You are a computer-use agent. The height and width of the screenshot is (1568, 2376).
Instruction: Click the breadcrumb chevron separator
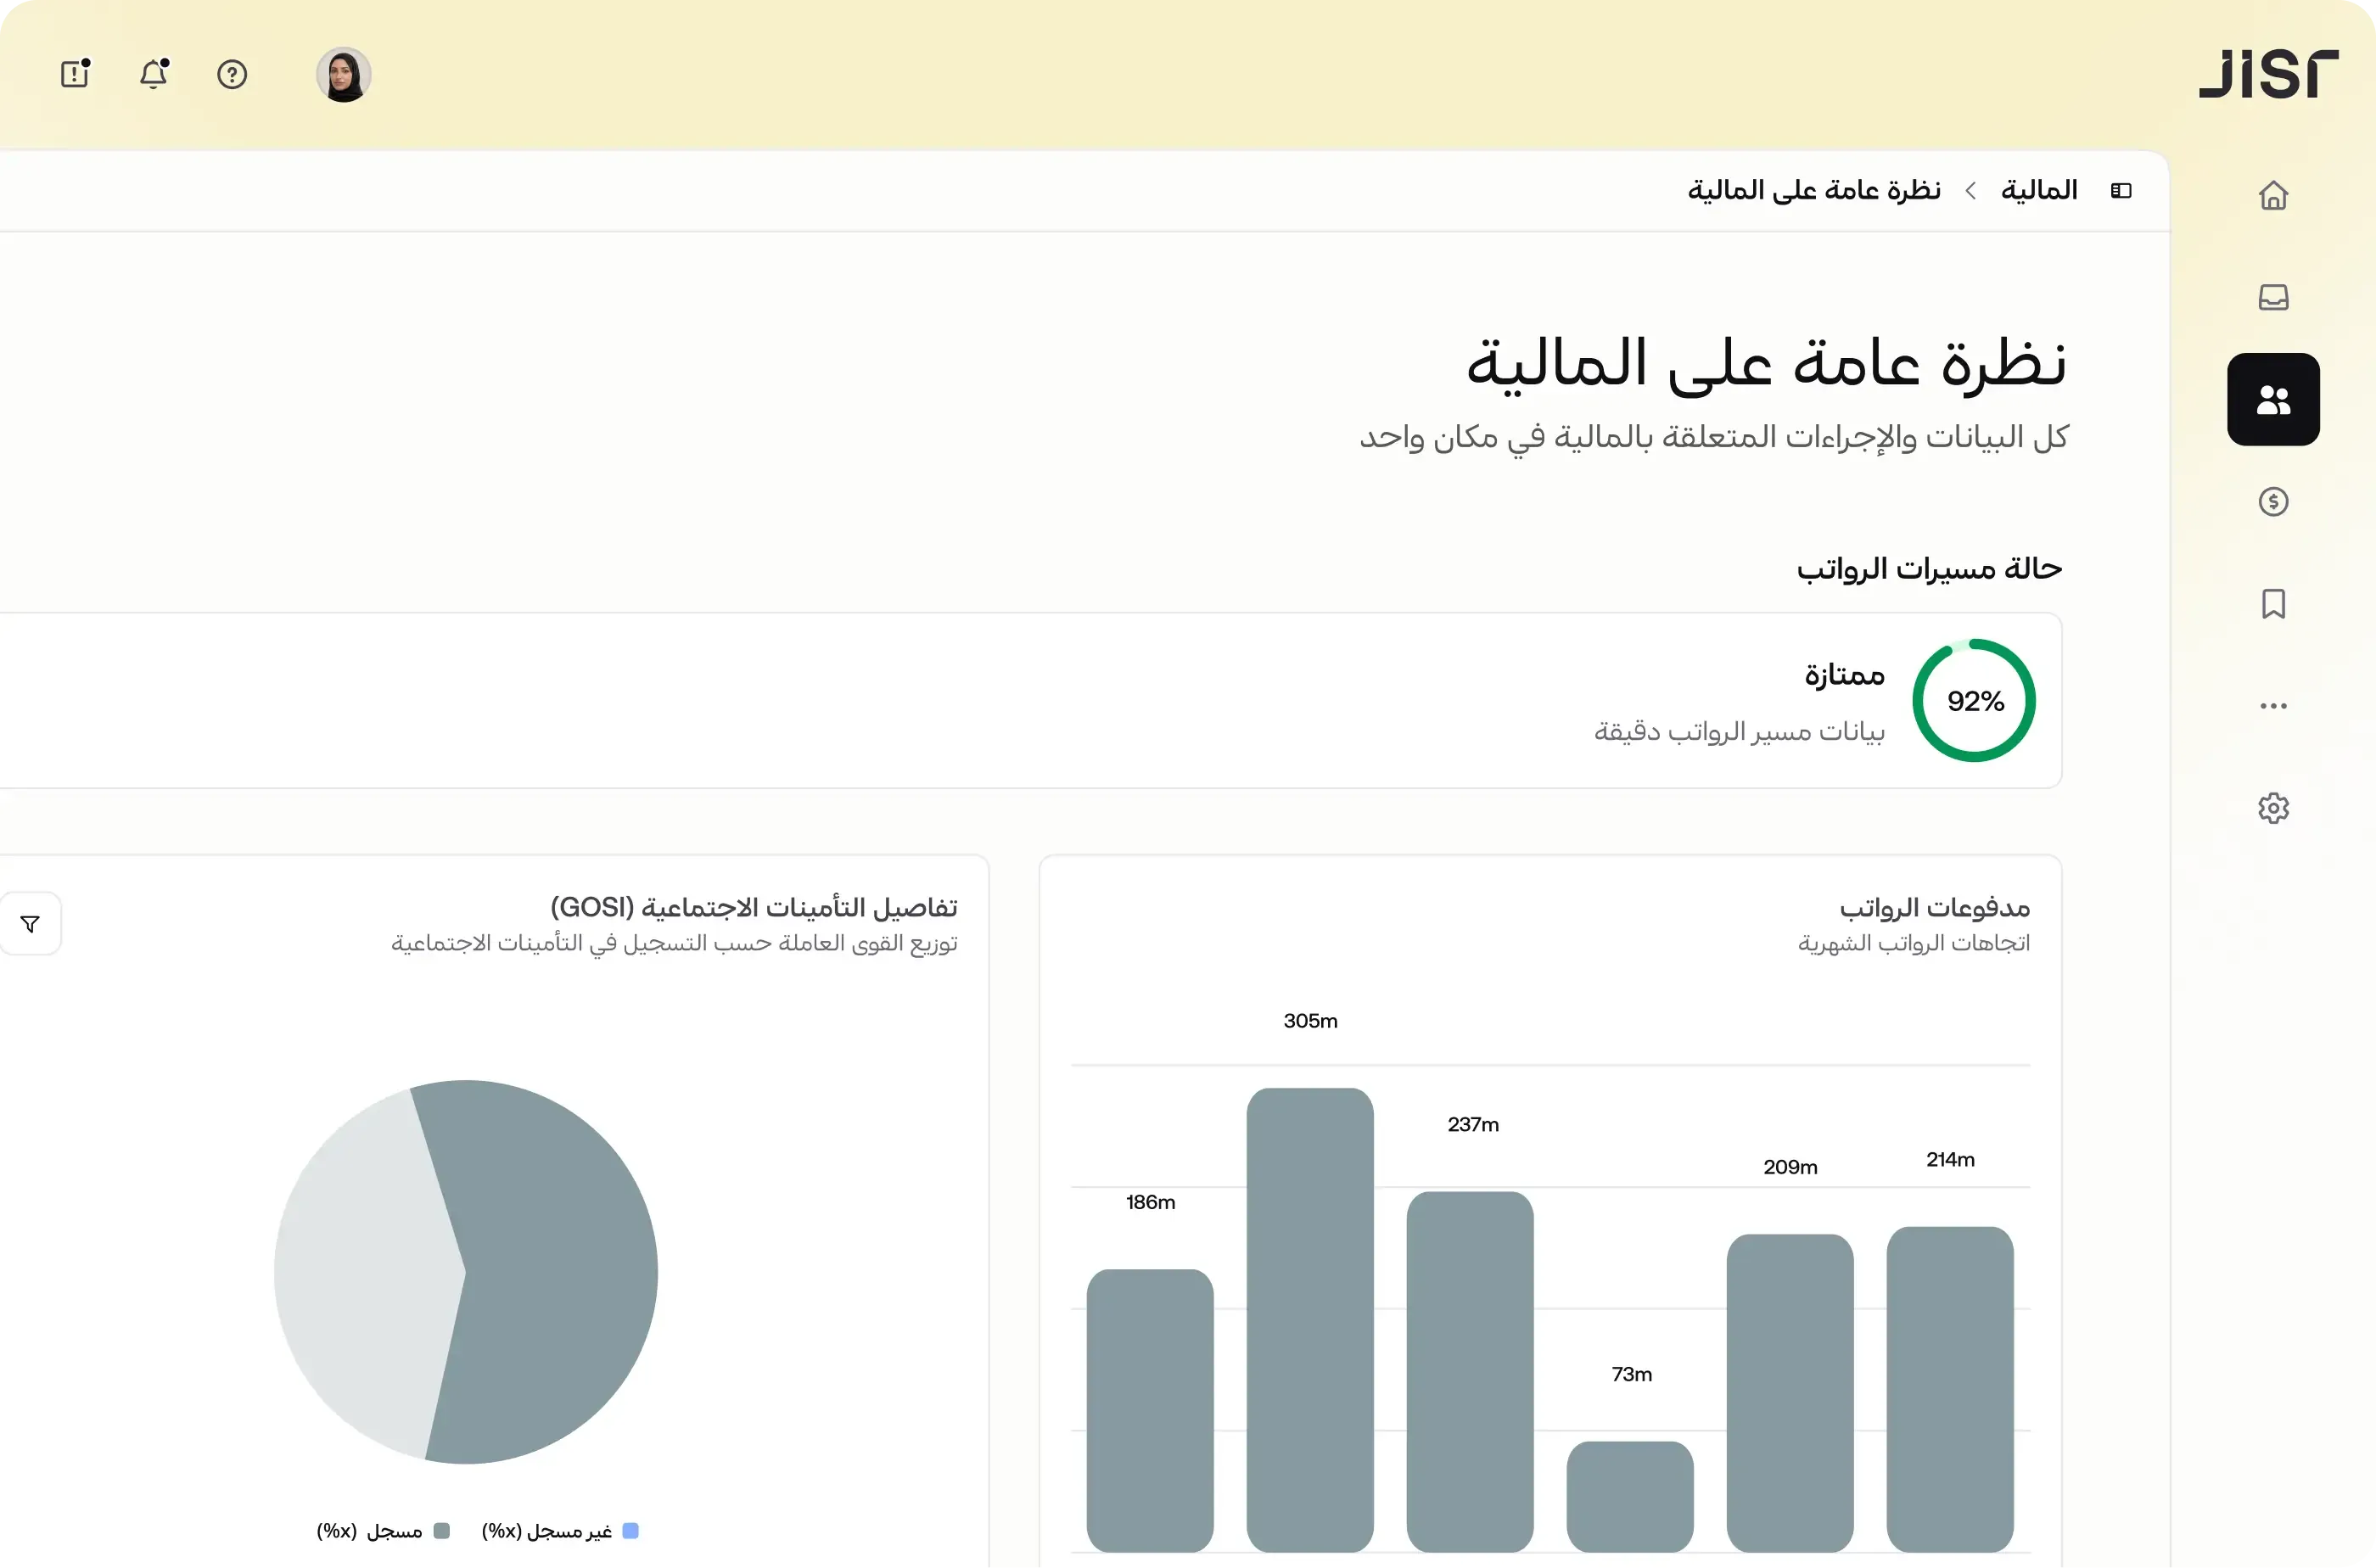tap(1970, 190)
